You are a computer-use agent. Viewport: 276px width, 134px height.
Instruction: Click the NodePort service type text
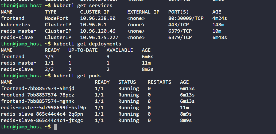[57, 18]
